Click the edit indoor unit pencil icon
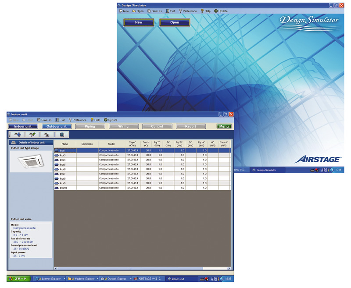The height and width of the screenshot is (288, 351). pos(32,135)
